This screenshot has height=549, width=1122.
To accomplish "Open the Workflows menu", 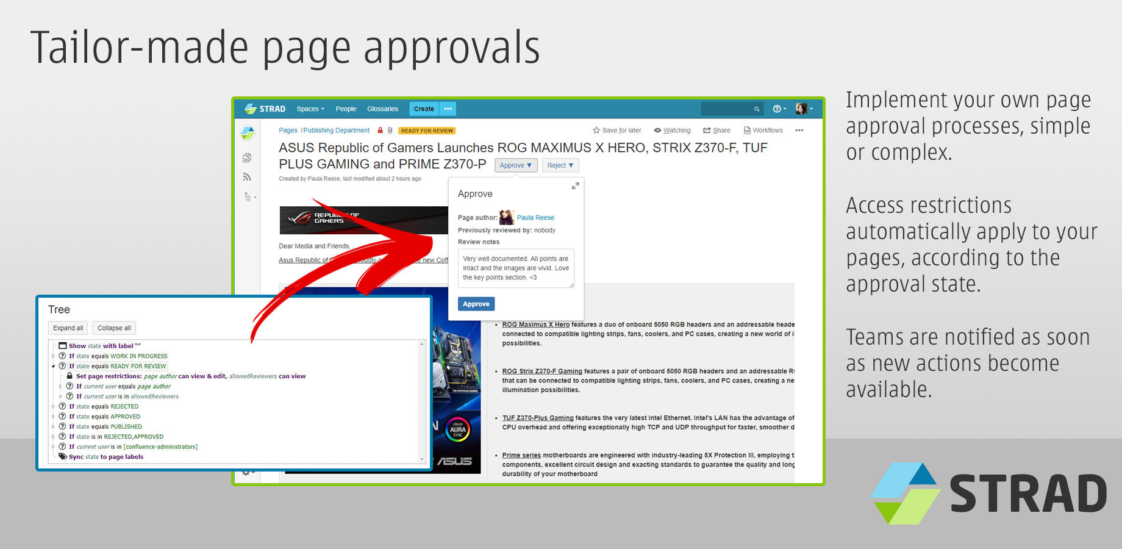I will click(763, 131).
